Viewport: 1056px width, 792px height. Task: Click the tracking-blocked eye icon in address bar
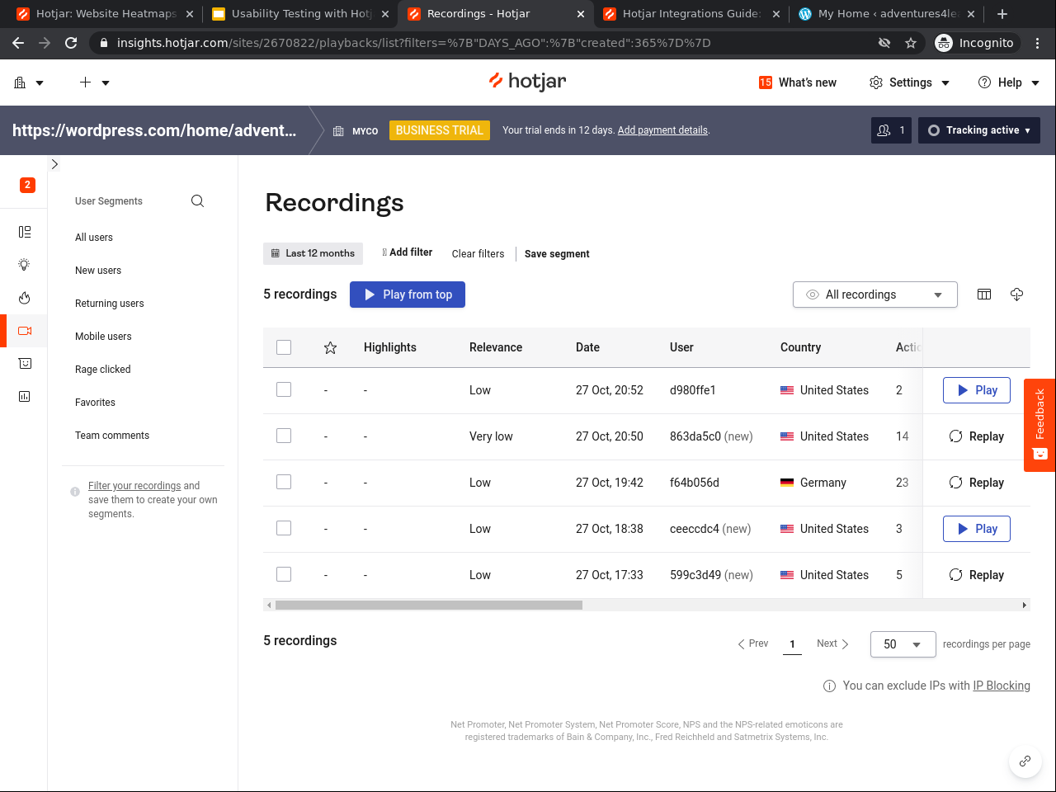tap(884, 43)
